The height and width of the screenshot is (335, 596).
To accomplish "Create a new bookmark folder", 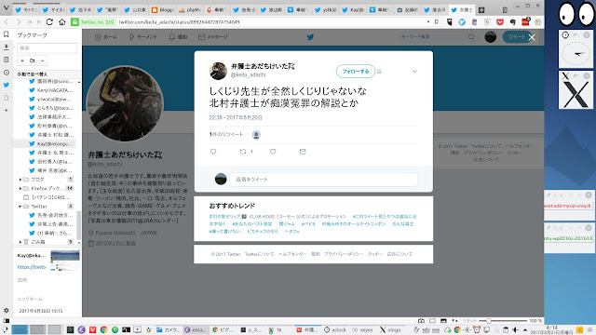I will (33, 60).
